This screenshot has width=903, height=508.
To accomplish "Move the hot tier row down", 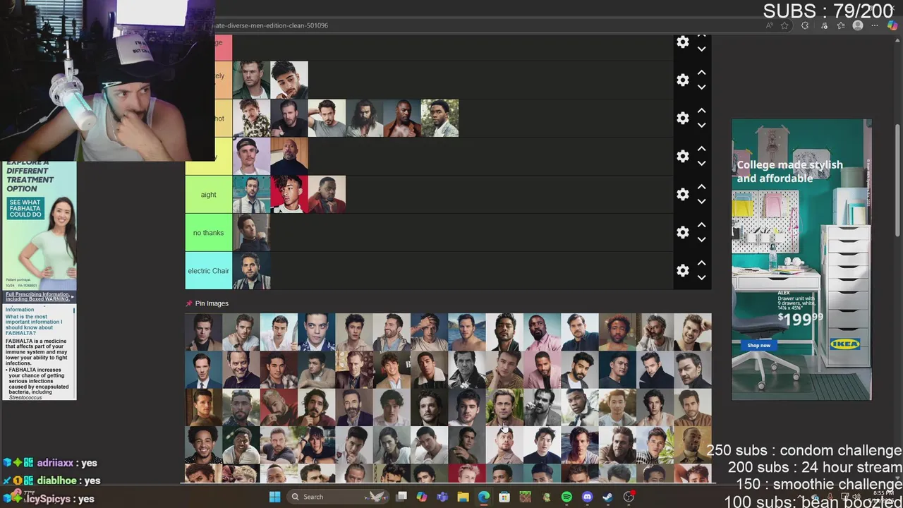I will [701, 126].
